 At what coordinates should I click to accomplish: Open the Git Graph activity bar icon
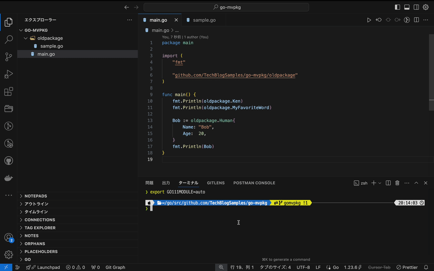[x=9, y=126]
